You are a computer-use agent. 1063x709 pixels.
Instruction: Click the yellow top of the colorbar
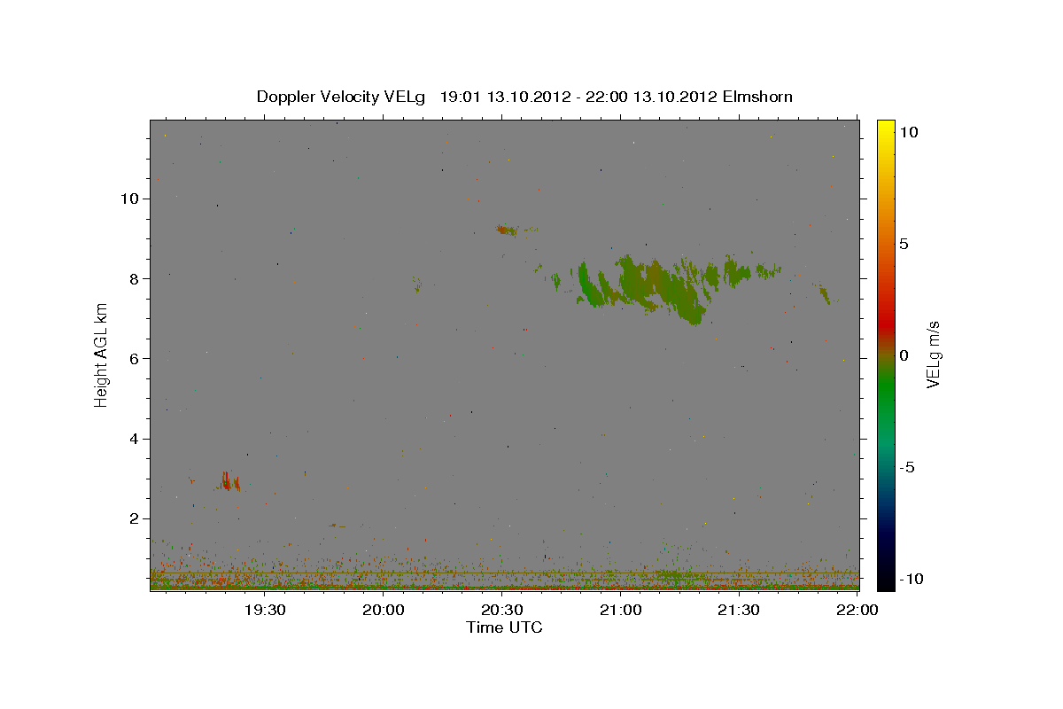click(x=886, y=129)
